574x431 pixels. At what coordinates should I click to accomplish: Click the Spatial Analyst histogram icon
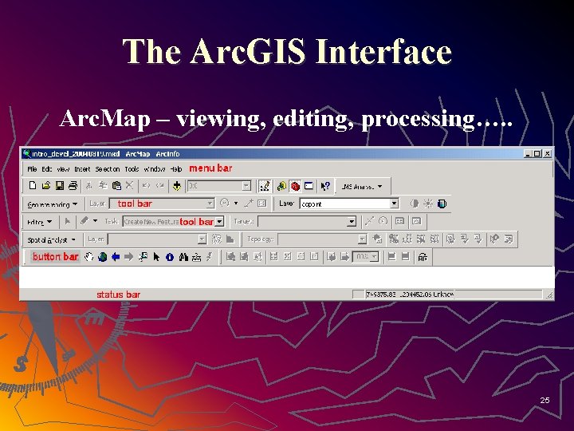pos(230,239)
